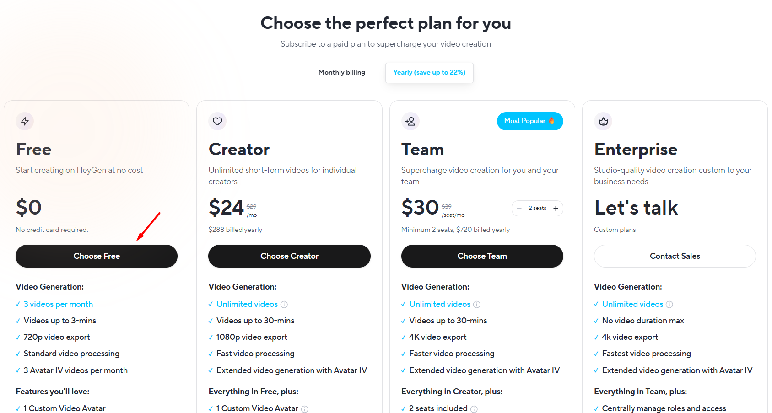This screenshot has height=413, width=772.
Task: Click the Contact Sales button
Action: pos(675,256)
